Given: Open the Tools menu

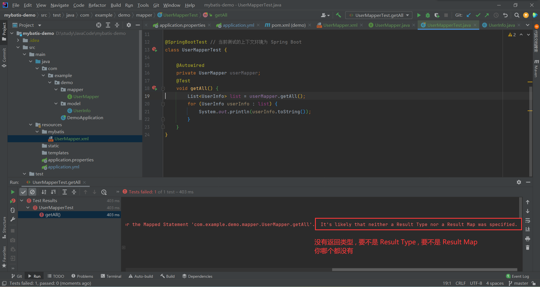Looking at the screenshot, I should [x=143, y=5].
